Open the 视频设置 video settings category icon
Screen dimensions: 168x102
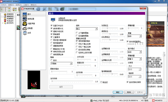[x=25, y=19]
